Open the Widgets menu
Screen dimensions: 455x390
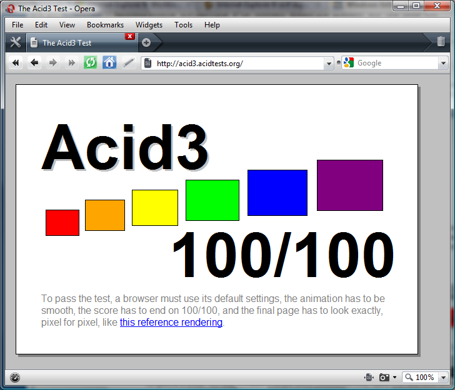149,25
